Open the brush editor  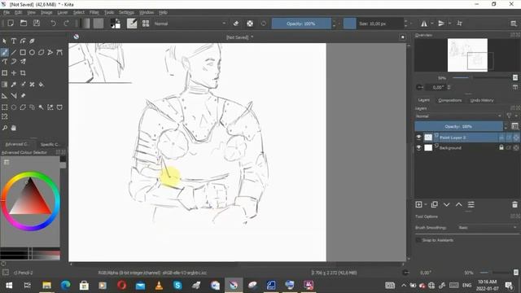coord(132,24)
